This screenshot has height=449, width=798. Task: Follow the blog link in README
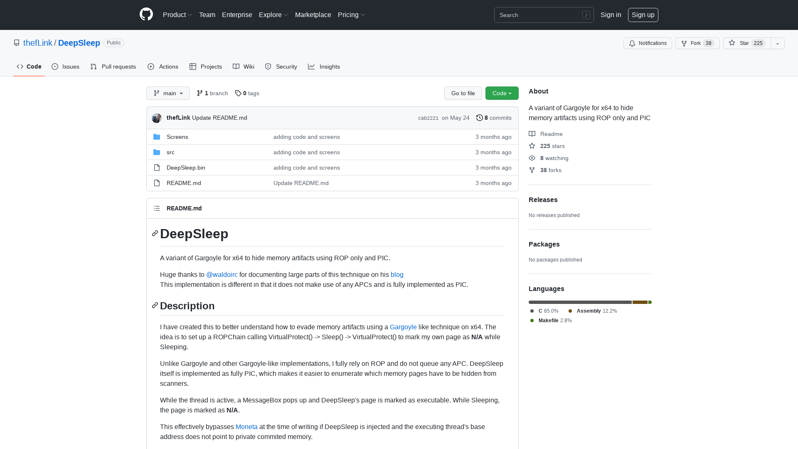(397, 275)
